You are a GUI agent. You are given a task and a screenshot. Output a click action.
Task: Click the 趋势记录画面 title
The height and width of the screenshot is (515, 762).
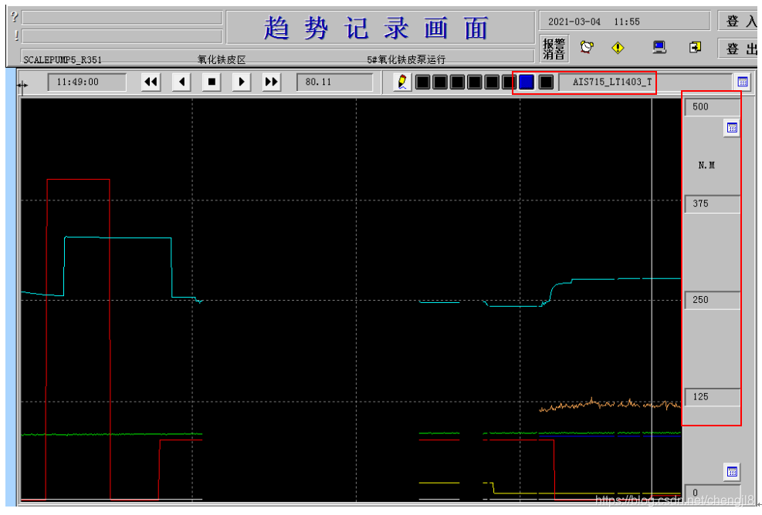(376, 28)
